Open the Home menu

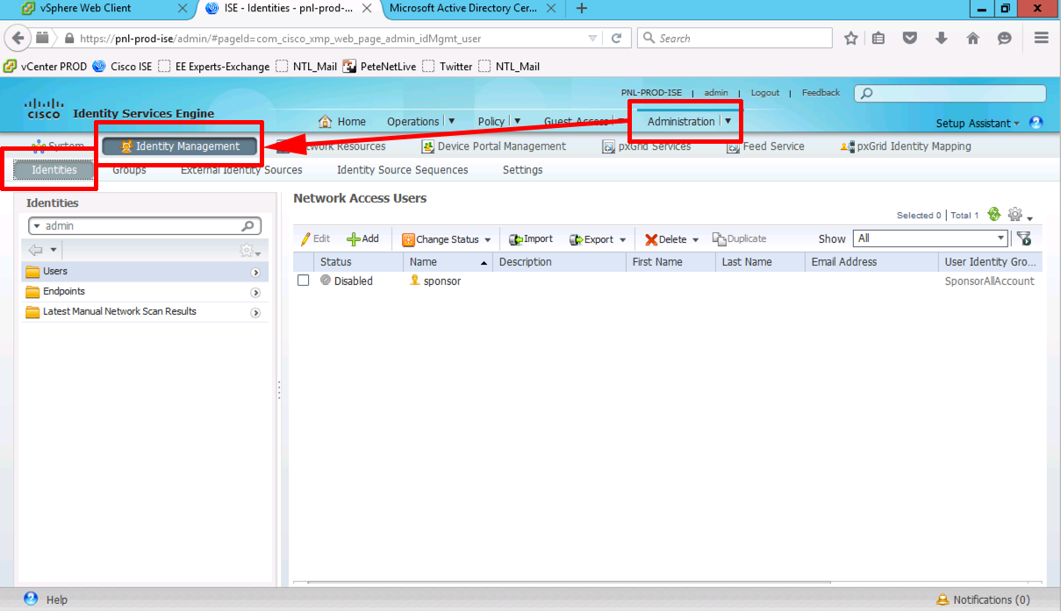point(341,122)
